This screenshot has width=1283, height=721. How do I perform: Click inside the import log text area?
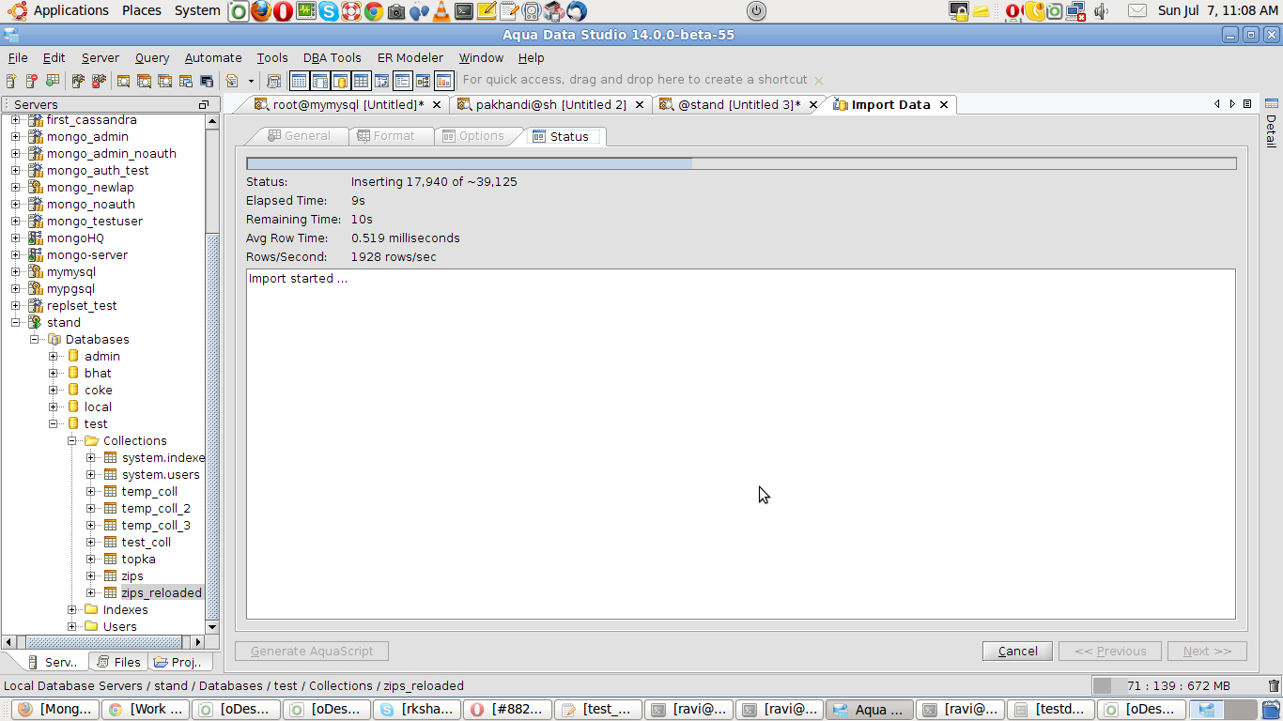click(741, 444)
